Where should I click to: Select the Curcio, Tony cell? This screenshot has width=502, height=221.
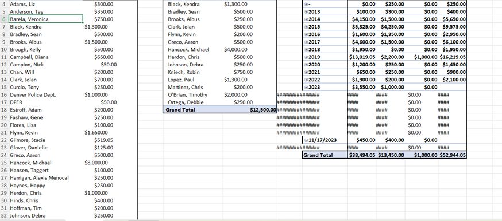tap(46, 88)
